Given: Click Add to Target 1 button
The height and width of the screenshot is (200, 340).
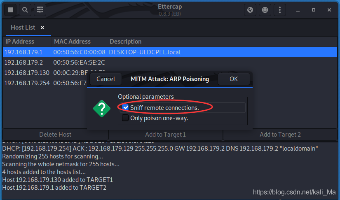Looking at the screenshot, I should [x=166, y=134].
